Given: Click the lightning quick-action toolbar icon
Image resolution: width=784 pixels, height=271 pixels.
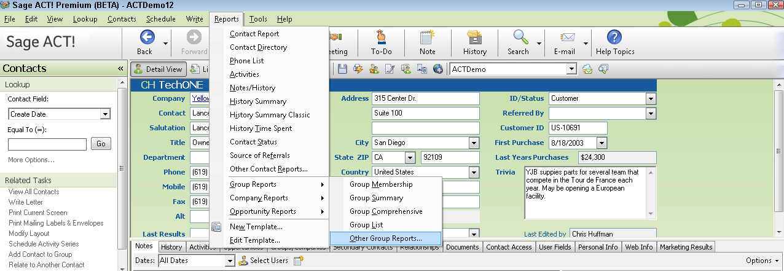Looking at the screenshot, I should coord(358,69).
